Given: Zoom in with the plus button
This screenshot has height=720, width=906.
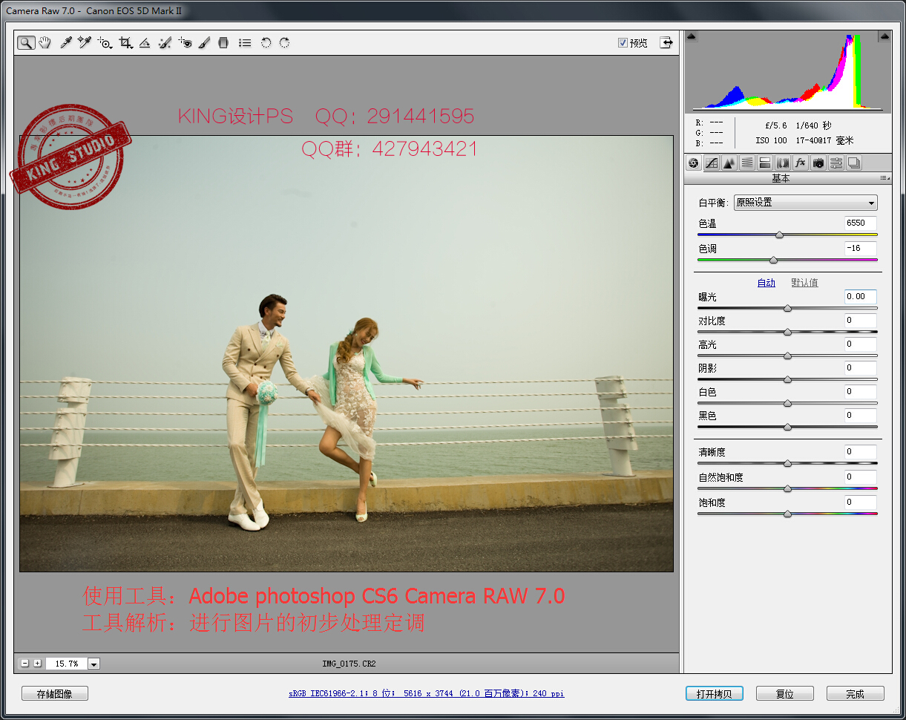Looking at the screenshot, I should 37,664.
